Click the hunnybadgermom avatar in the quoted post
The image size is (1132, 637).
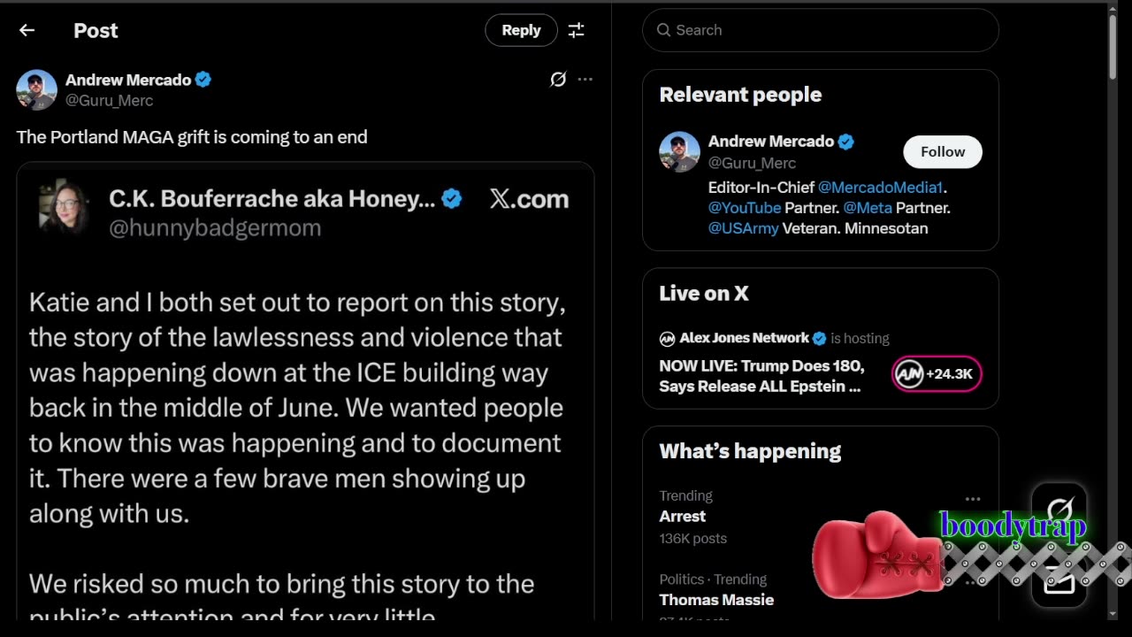coord(63,208)
